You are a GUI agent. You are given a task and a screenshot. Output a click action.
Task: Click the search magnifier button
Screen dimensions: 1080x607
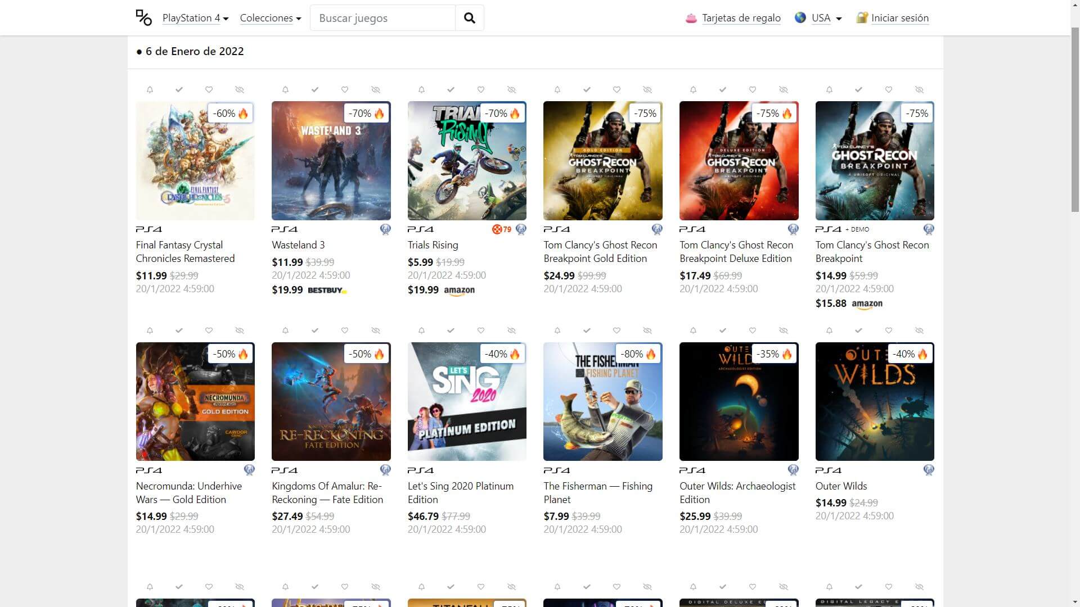(469, 18)
